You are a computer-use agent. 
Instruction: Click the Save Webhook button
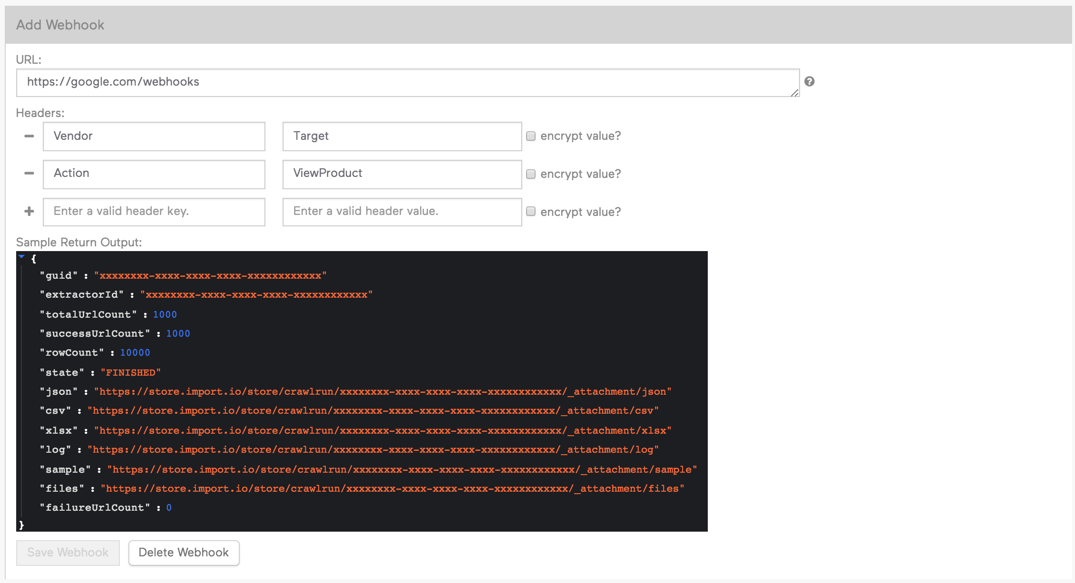[x=67, y=553]
